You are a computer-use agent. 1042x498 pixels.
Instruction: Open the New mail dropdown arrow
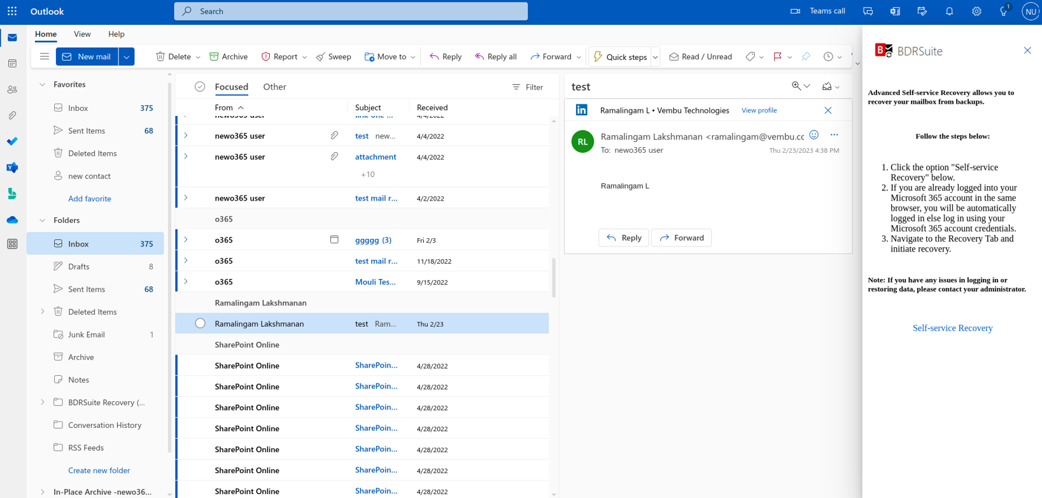(127, 57)
